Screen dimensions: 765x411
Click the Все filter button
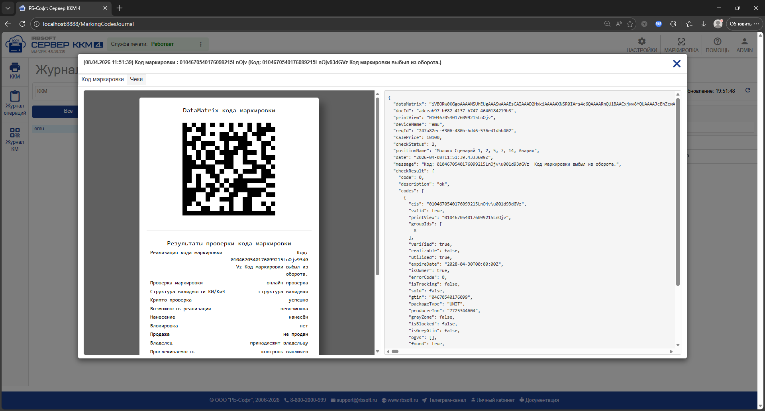(55, 111)
